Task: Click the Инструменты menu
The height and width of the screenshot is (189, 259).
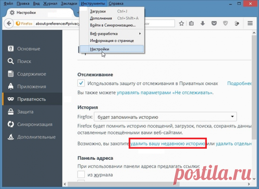Action: (x=93, y=4)
